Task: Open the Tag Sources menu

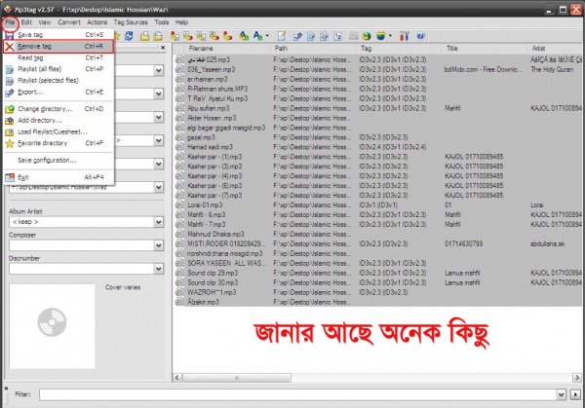Action: point(131,22)
